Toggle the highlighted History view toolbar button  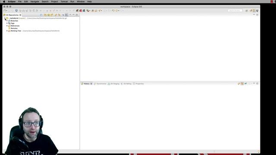click(242, 84)
